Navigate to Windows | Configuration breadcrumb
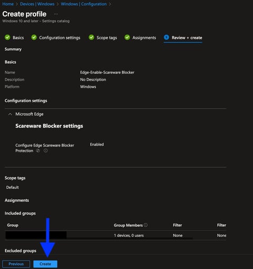This screenshot has height=269, width=253. [84, 4]
